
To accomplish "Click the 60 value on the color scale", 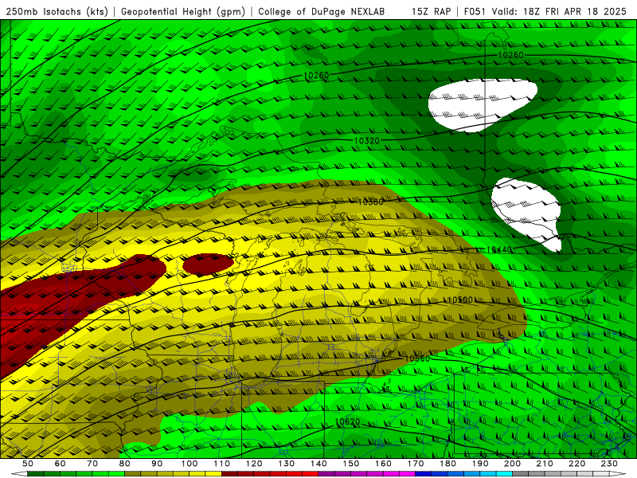I will pos(60,464).
